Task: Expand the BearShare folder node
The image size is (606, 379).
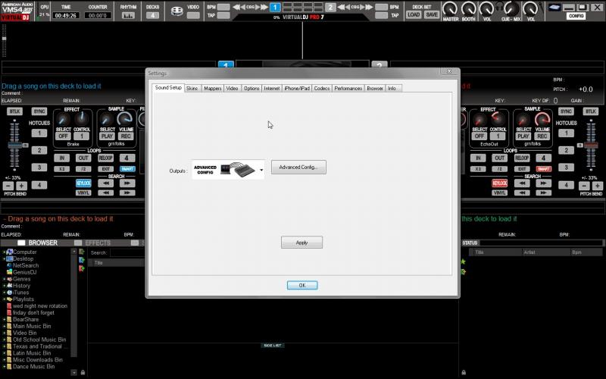Action: [x=5, y=319]
